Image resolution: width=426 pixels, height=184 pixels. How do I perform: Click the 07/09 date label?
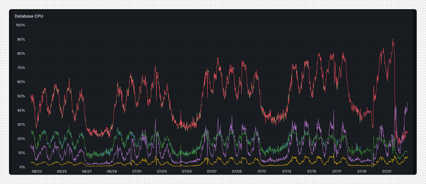click(237, 172)
